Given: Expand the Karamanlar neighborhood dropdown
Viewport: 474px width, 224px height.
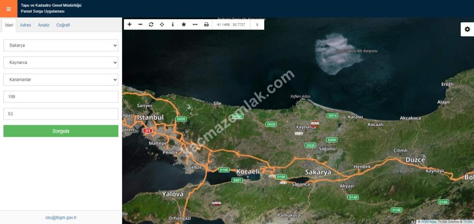Looking at the screenshot, I should click(x=61, y=80).
